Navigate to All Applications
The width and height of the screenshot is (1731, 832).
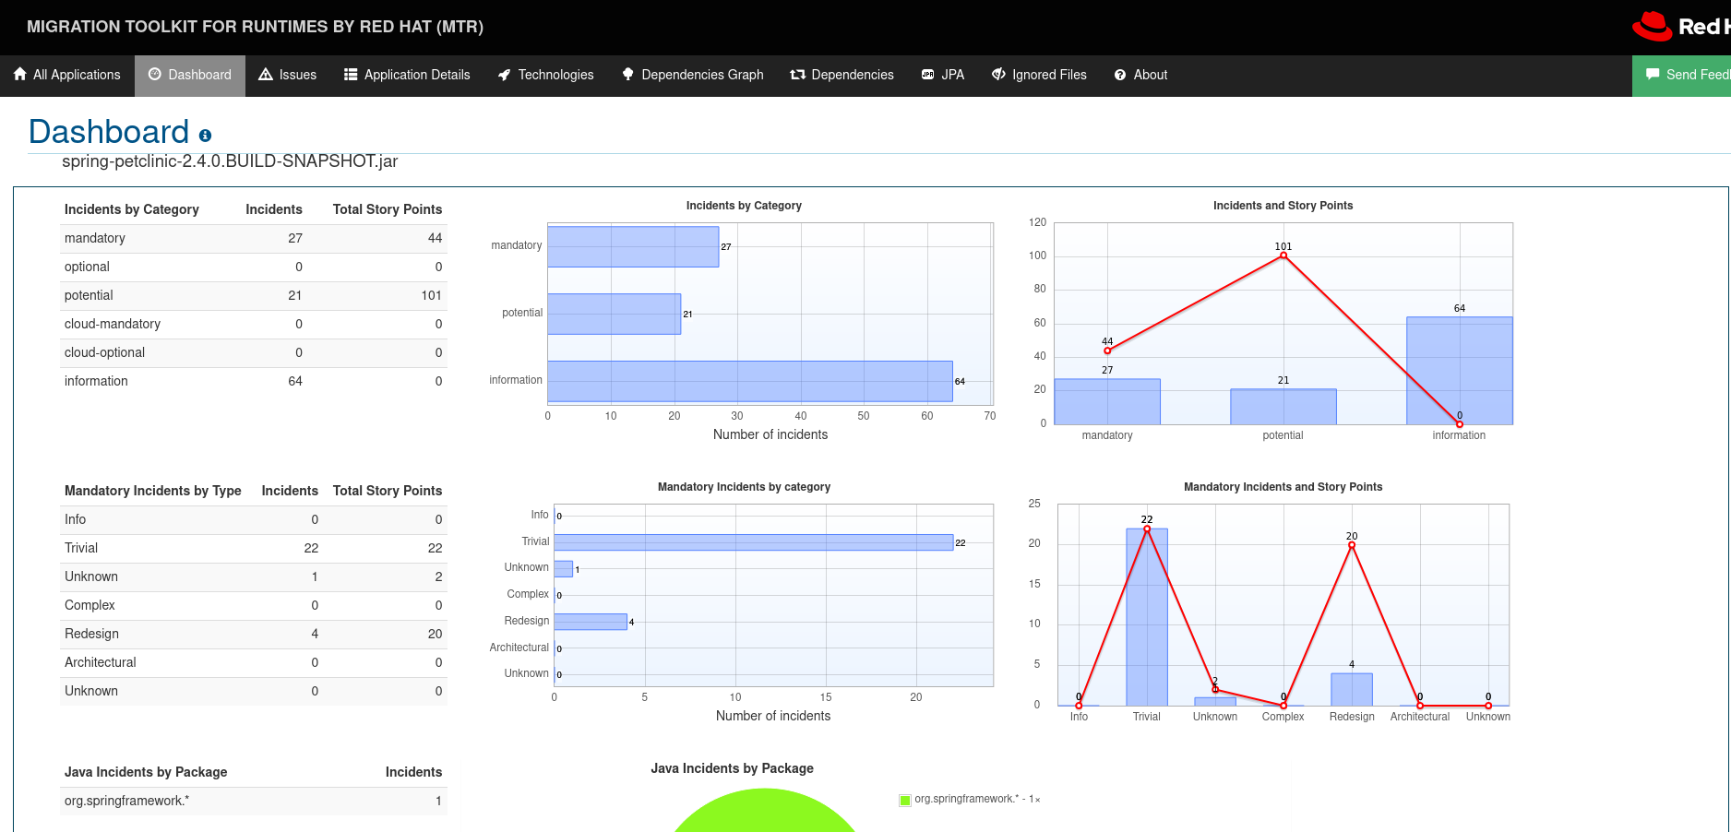click(66, 74)
